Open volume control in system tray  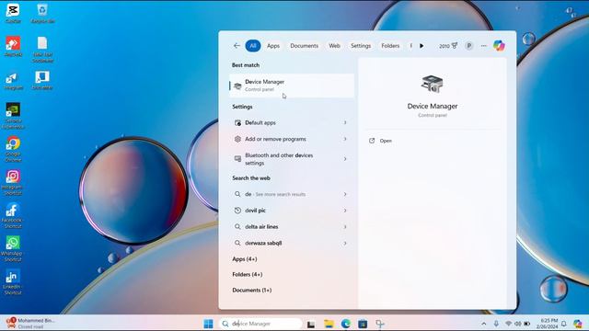pyautogui.click(x=517, y=324)
